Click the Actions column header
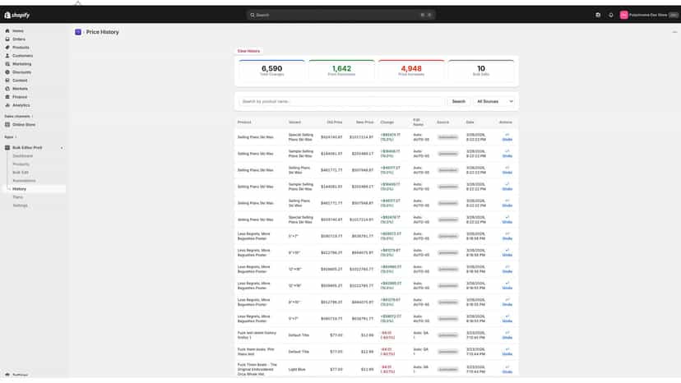Screen dimensions: 681x383 (506, 122)
